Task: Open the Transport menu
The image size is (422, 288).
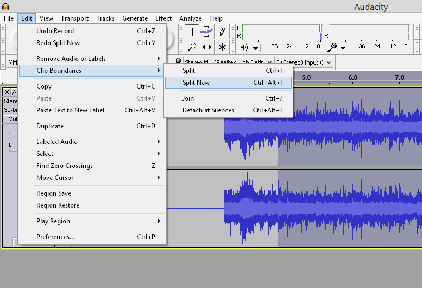Action: [74, 18]
